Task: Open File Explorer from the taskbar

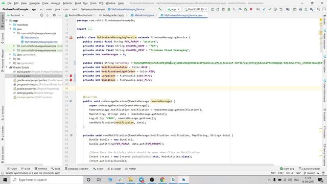Action: pos(131,179)
